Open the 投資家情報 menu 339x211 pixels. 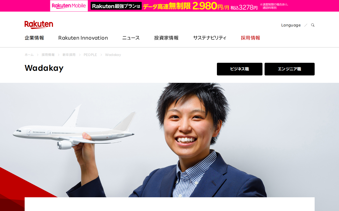[x=166, y=38]
